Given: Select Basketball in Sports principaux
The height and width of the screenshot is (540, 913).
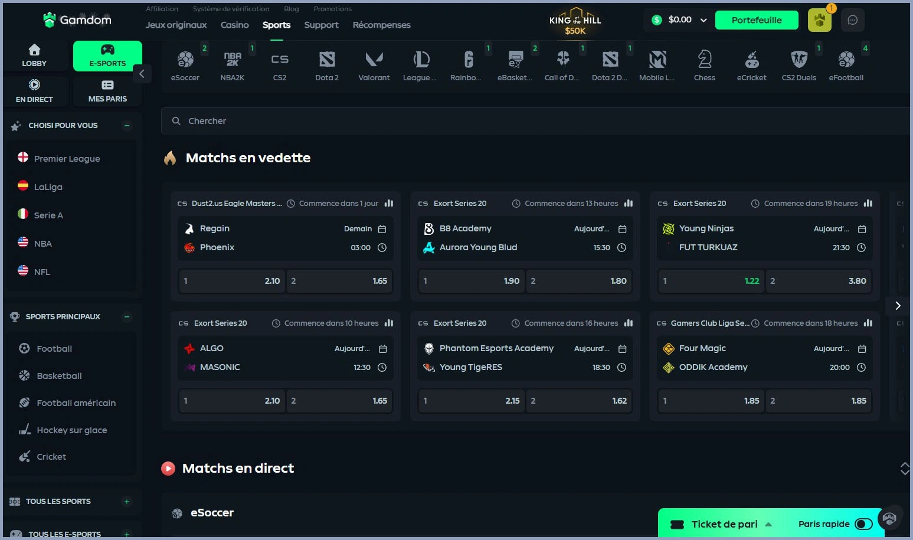Looking at the screenshot, I should [59, 375].
